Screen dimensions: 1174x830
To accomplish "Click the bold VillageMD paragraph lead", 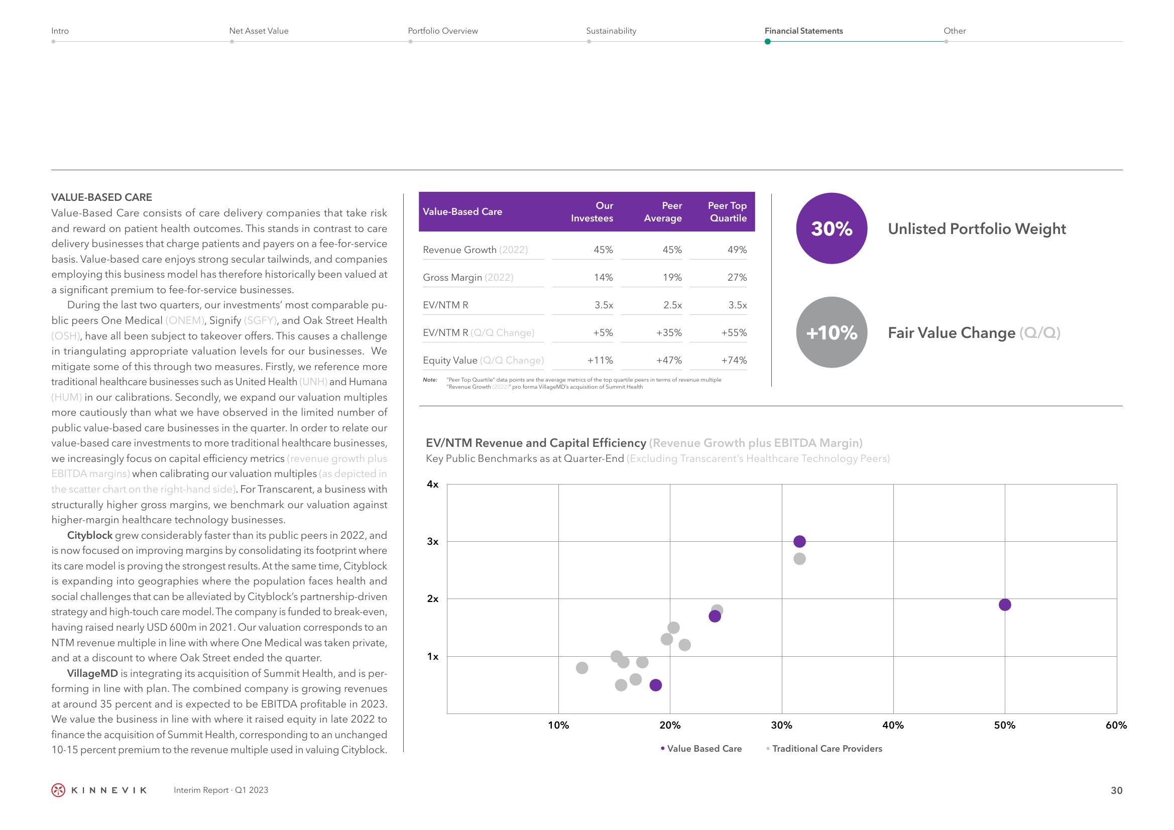I will click(92, 673).
